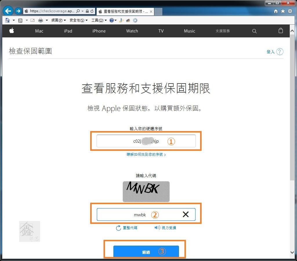
Task: Open the 網頁(P) menu
Action: point(59,20)
